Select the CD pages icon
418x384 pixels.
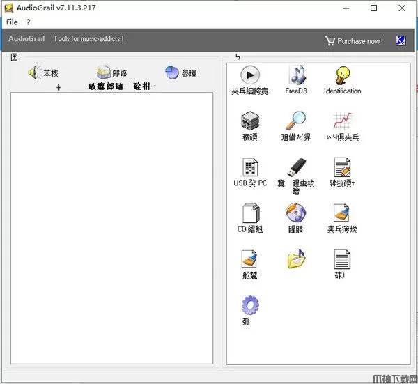point(249,213)
